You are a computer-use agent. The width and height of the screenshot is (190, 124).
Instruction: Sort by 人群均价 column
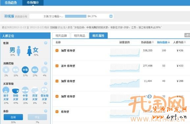pyautogui.click(x=179, y=42)
